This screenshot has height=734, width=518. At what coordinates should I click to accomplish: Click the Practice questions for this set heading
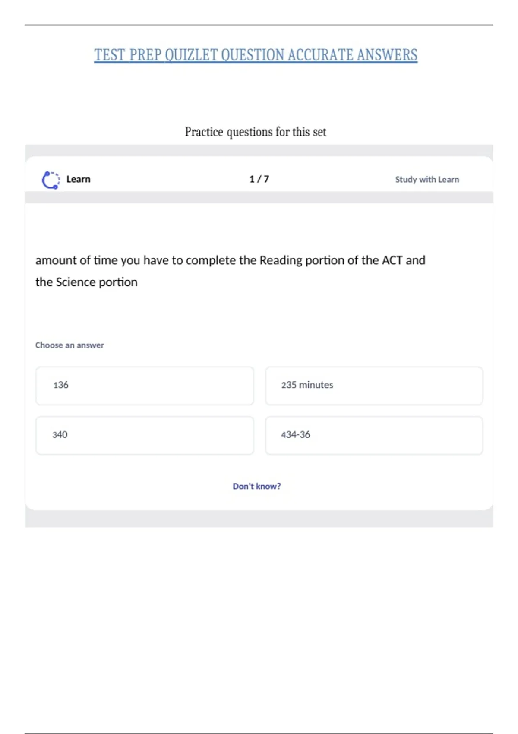pyautogui.click(x=256, y=132)
